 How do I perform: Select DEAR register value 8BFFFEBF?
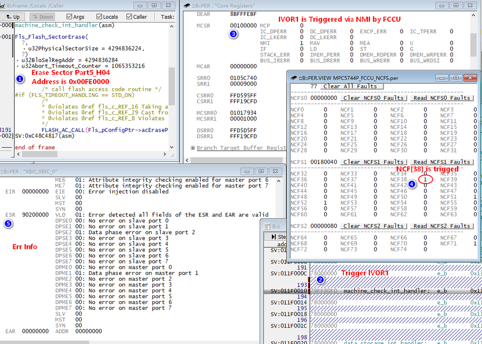click(x=243, y=14)
